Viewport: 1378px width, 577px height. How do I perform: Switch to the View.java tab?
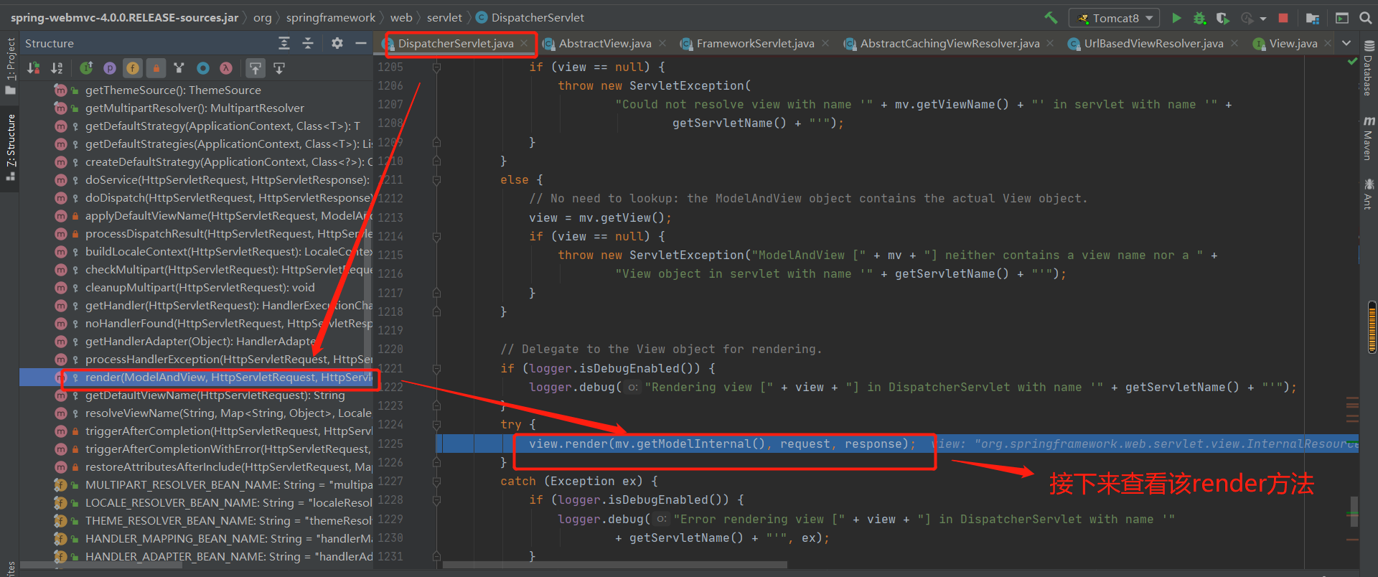click(x=1293, y=44)
